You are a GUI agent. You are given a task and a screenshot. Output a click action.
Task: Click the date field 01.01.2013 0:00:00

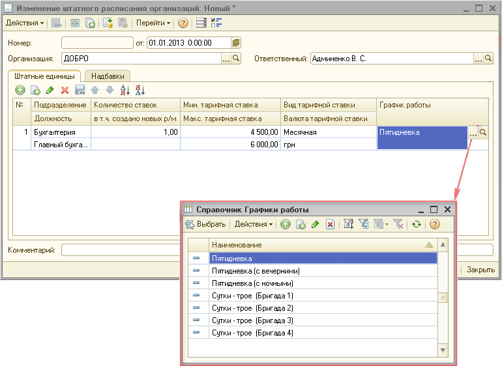[189, 43]
